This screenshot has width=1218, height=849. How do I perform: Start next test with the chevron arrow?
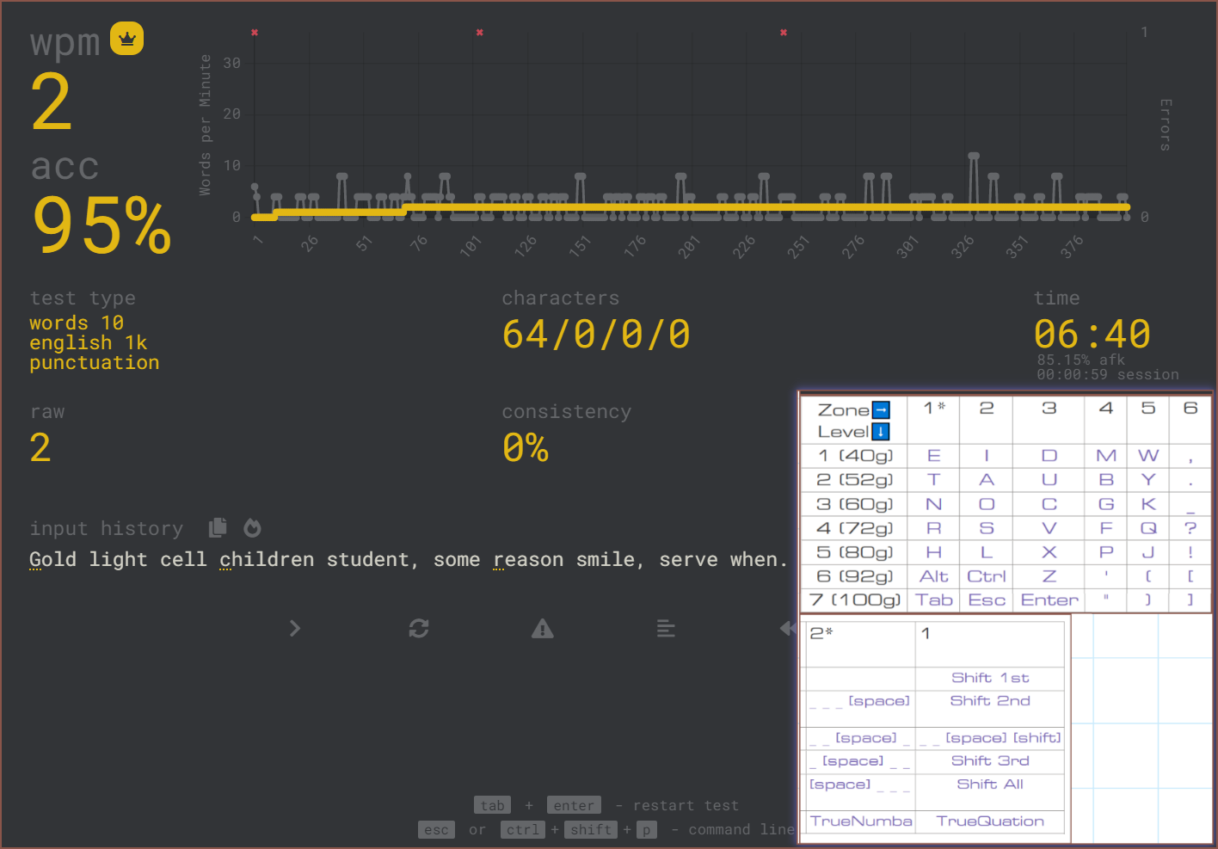pos(295,629)
